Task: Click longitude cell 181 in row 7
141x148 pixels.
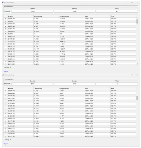Action: (x=72, y=34)
